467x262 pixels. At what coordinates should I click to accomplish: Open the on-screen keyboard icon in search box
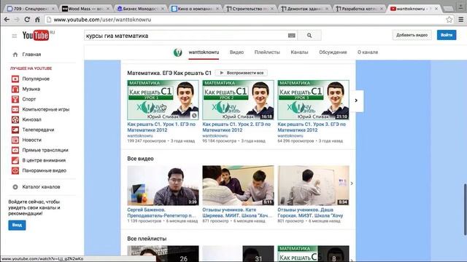(292, 36)
